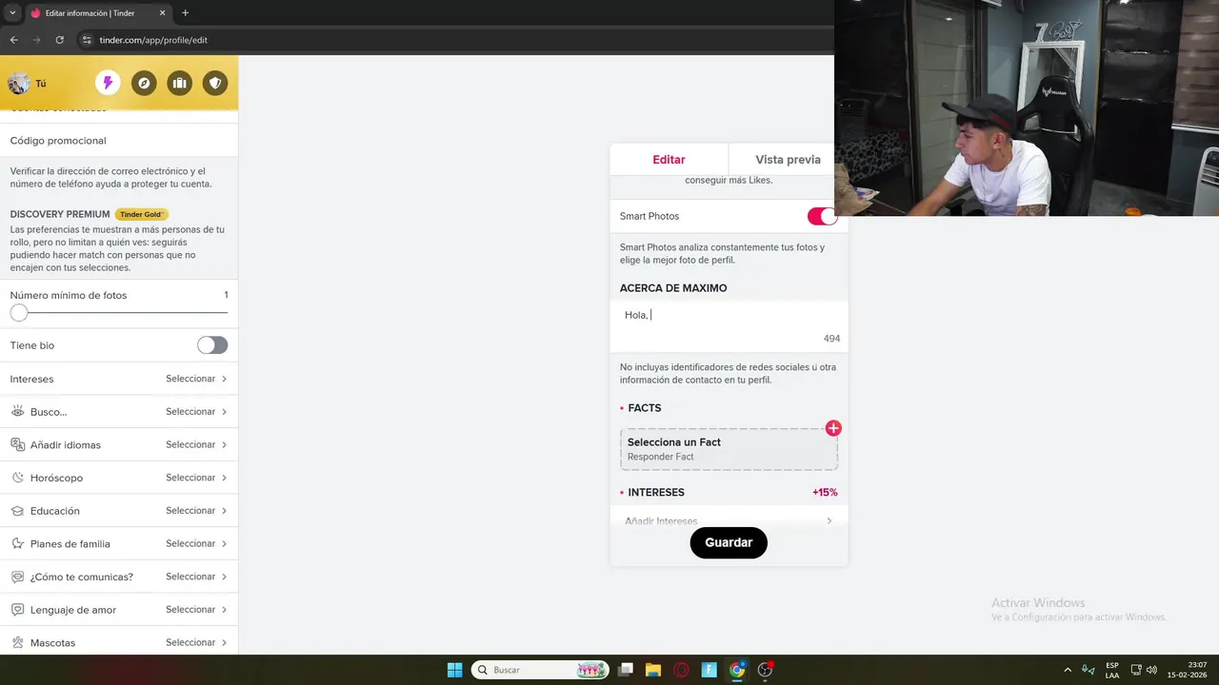Switch to the Vista previa tab
Viewport: 1219px width, 685px height.
point(788,160)
